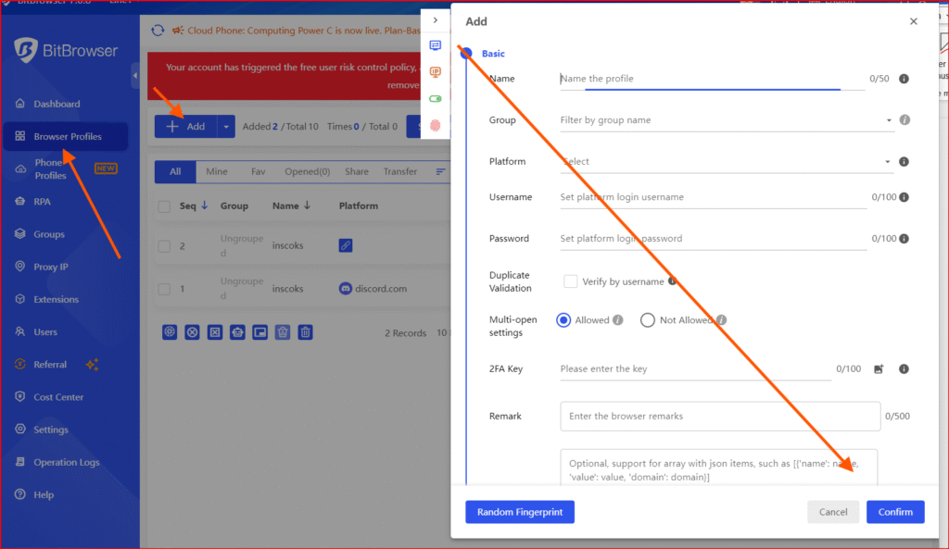Click the Remark text input field
949x549 pixels.
pos(719,417)
